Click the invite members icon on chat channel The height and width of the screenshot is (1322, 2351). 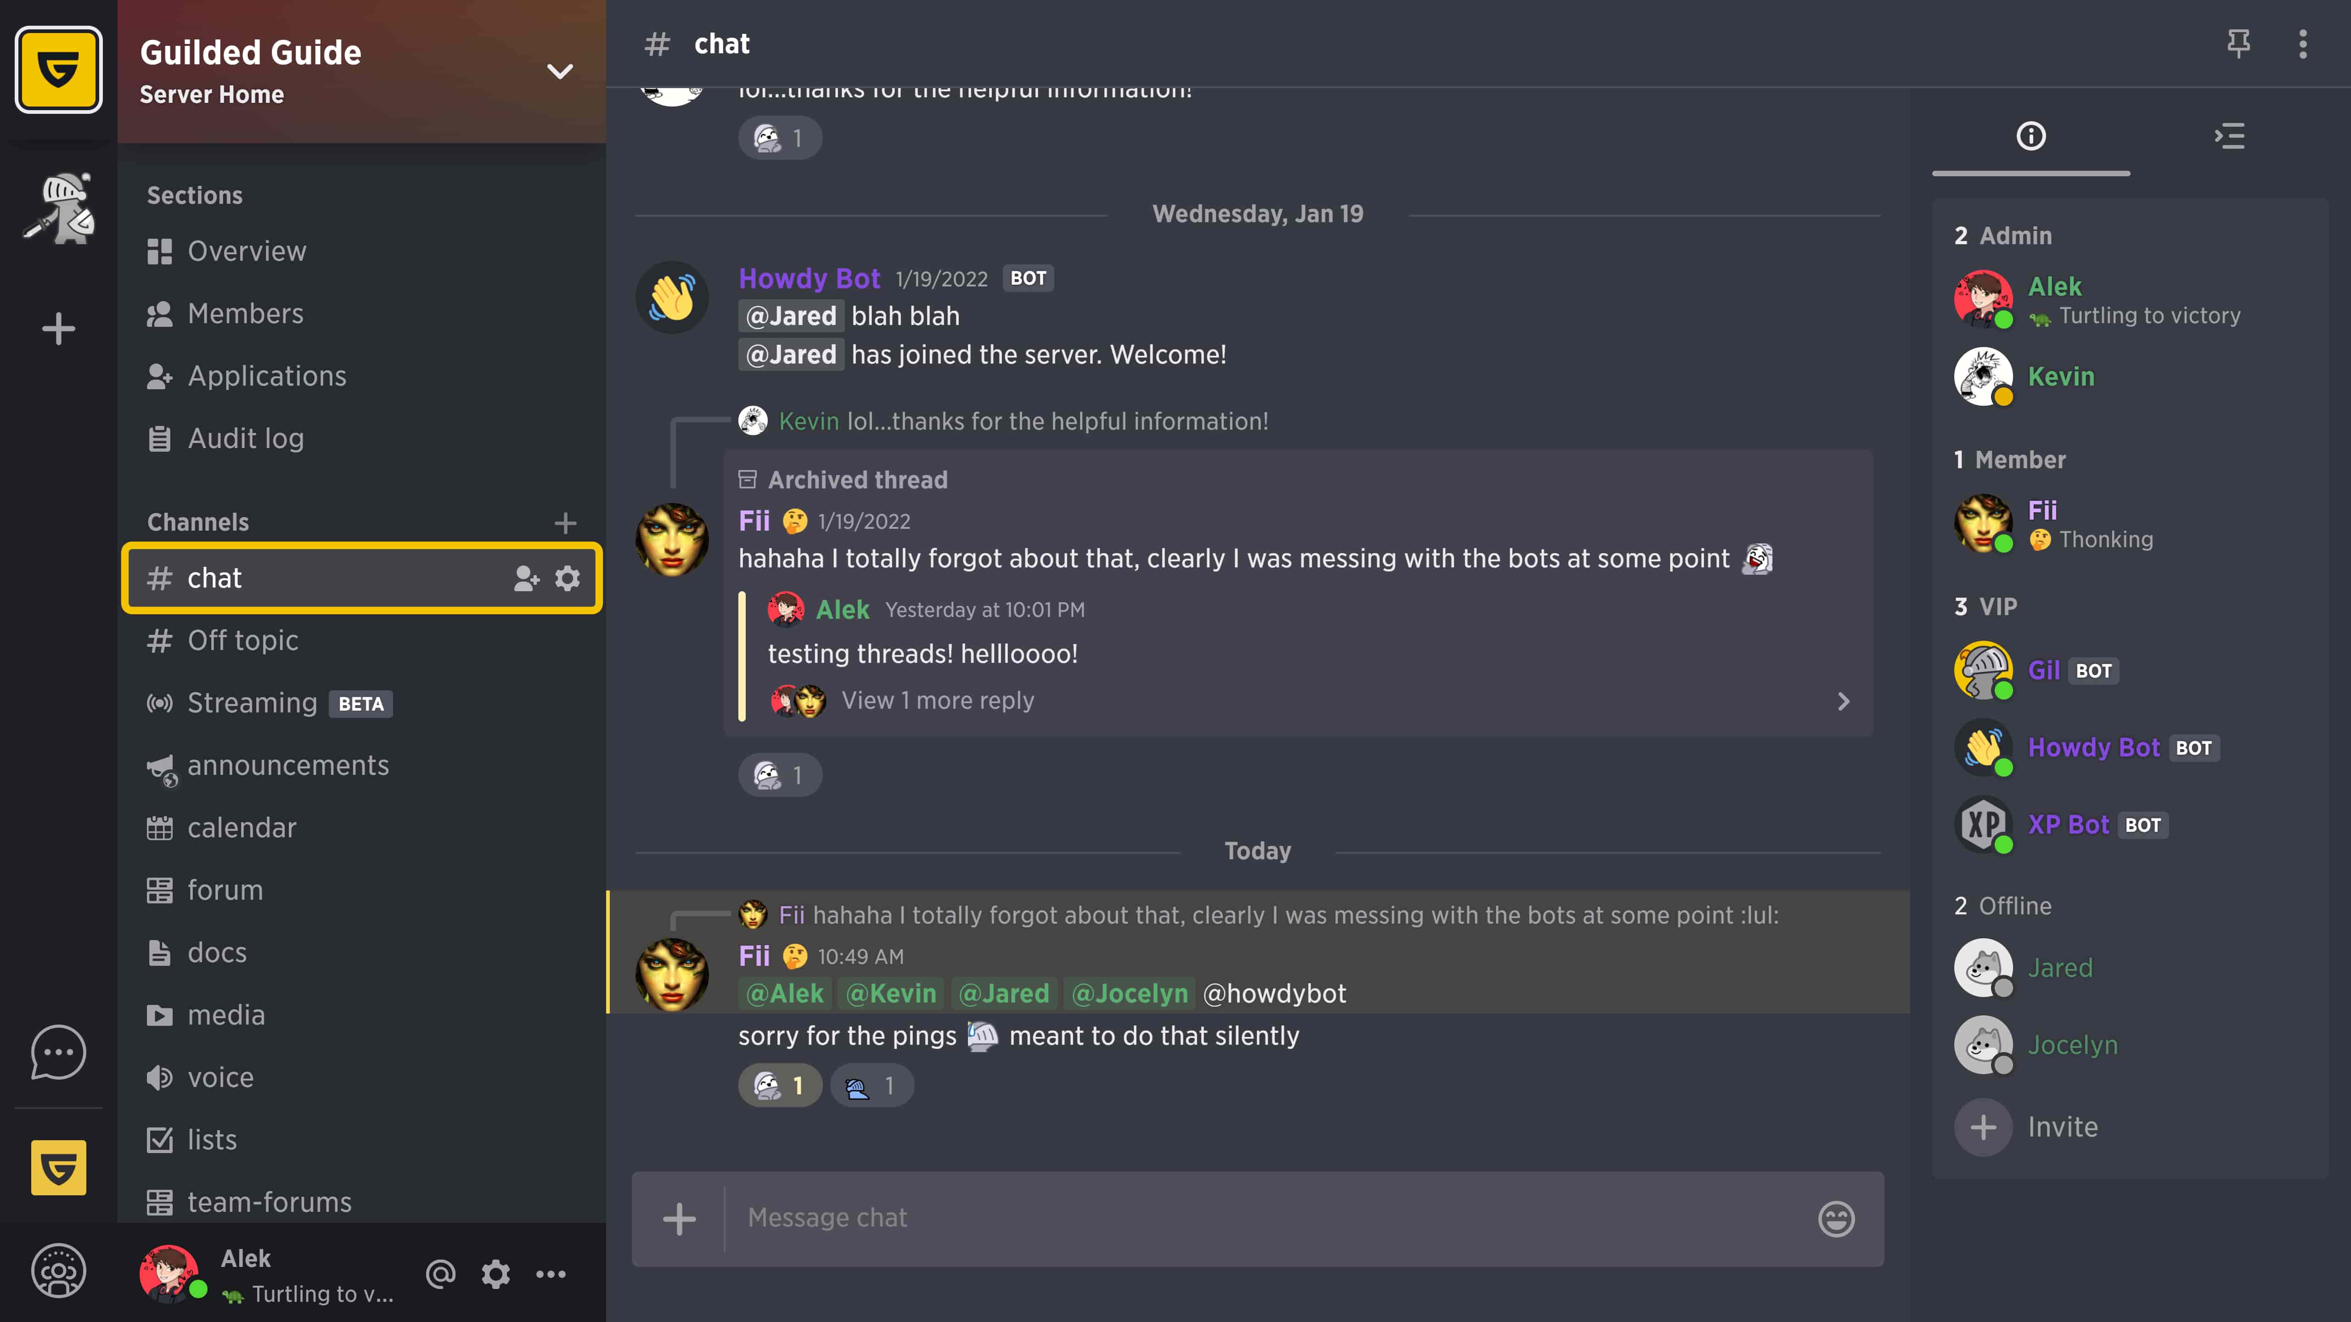[527, 577]
